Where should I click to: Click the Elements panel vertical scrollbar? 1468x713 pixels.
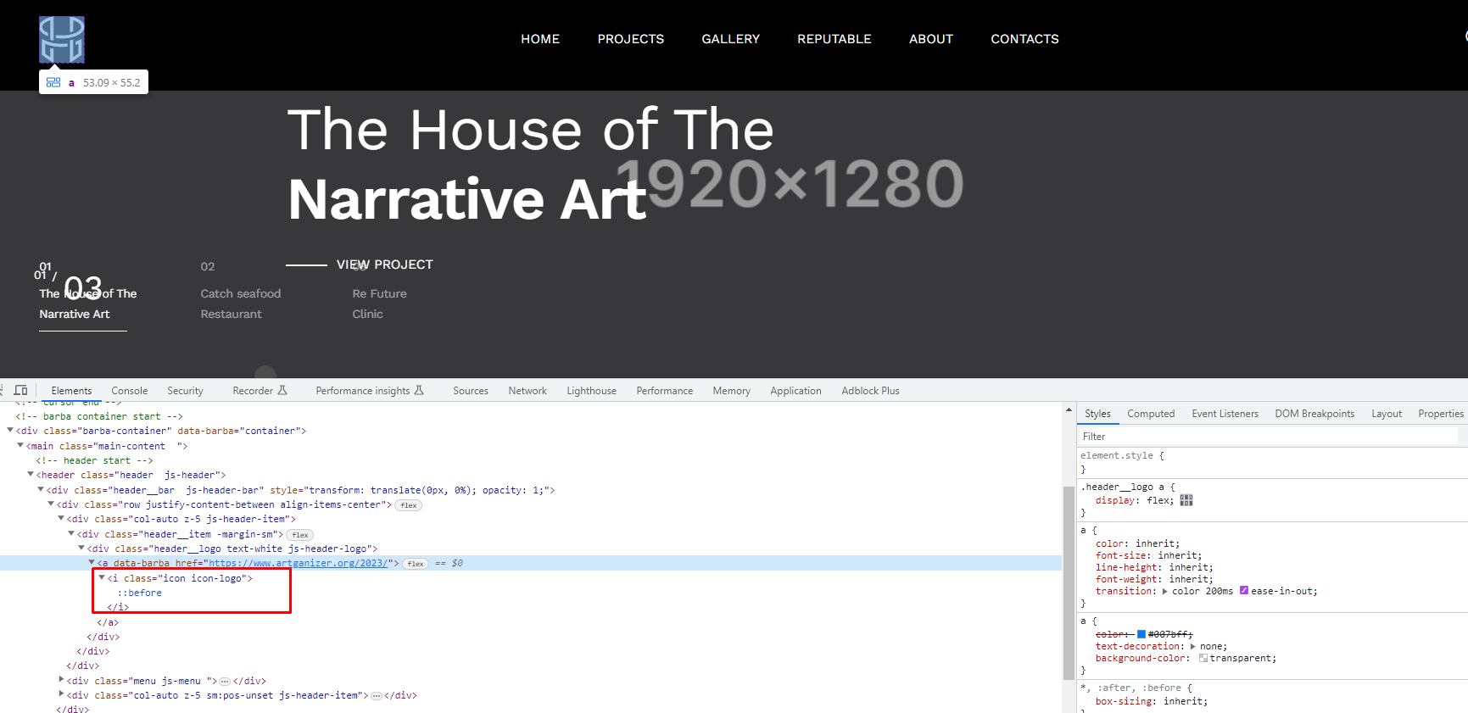point(1069,582)
